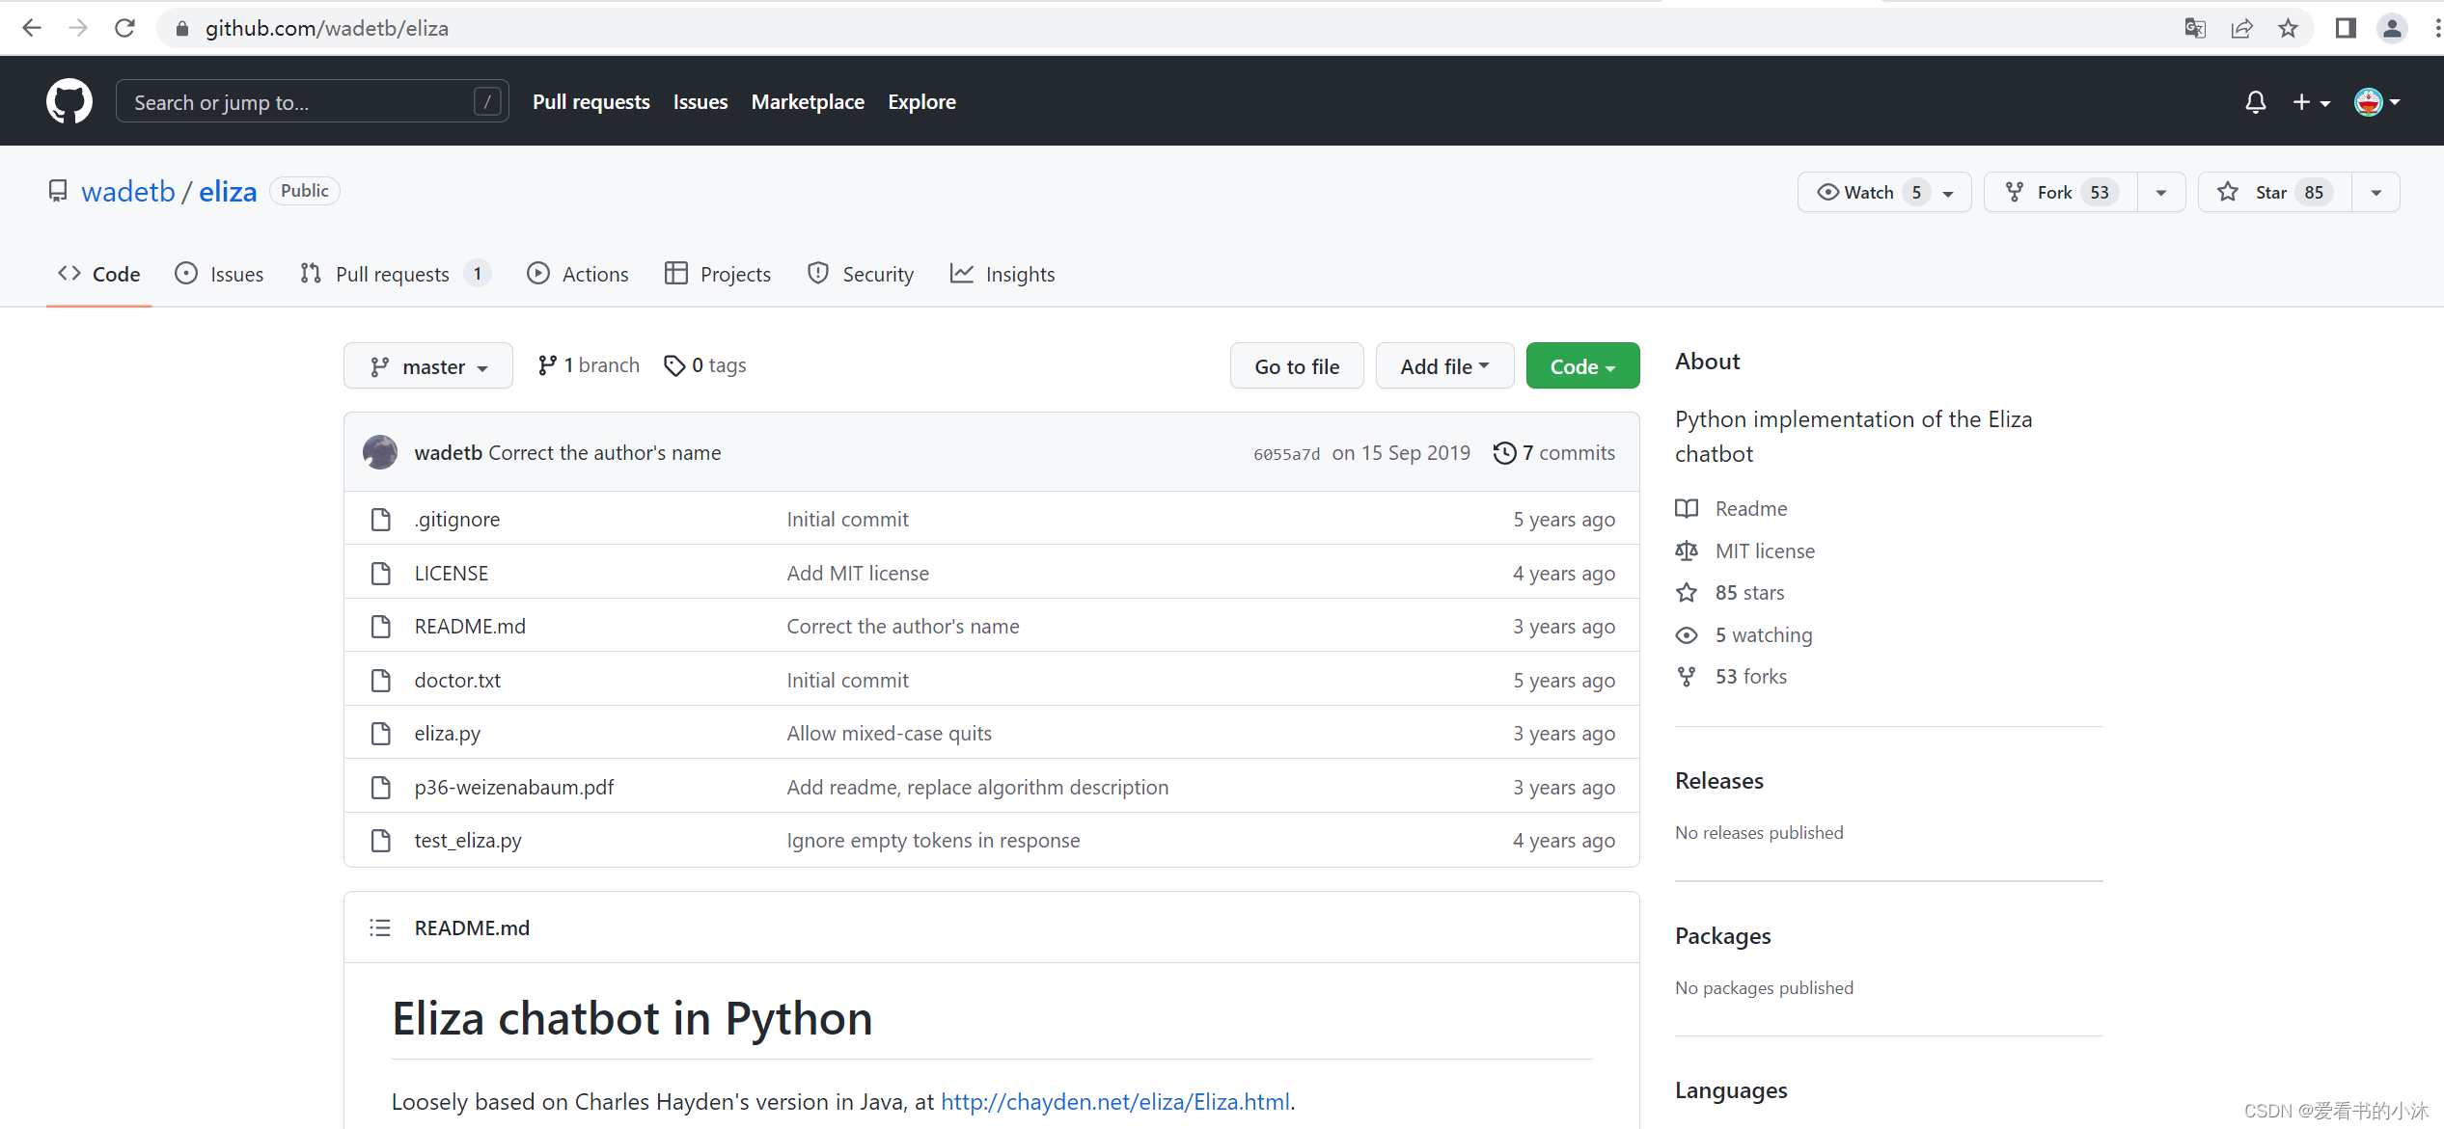Star the eliza repository

(x=2273, y=192)
